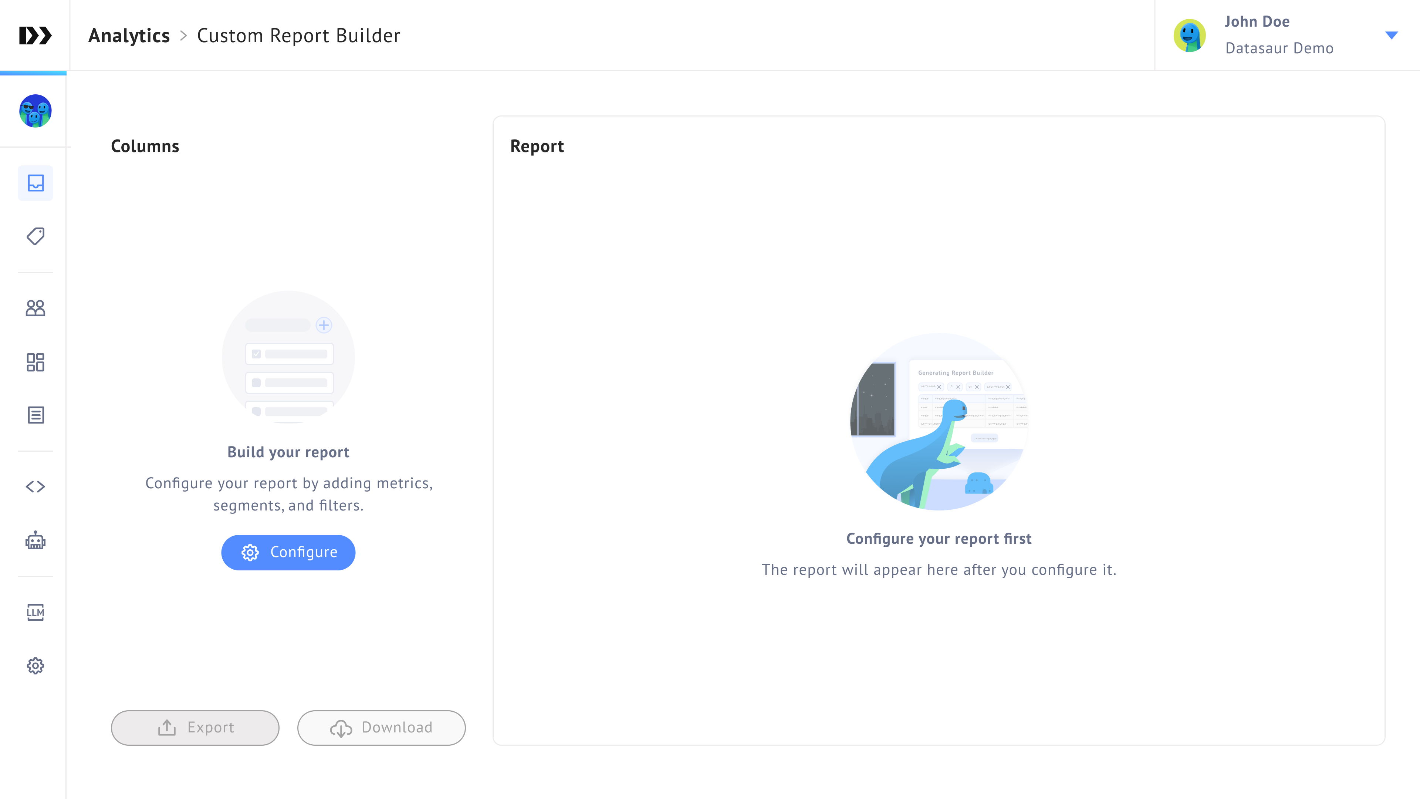This screenshot has width=1420, height=799.
Task: Open the dashboard grid sidebar icon
Action: [x=35, y=362]
